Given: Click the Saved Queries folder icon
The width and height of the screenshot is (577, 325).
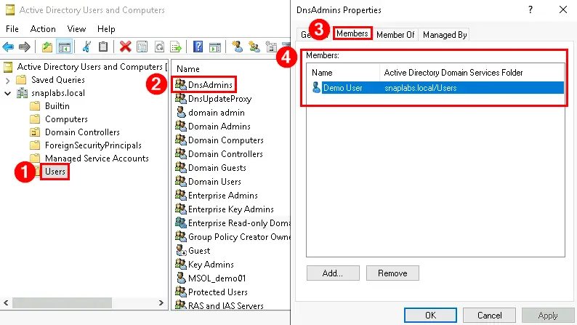Looking at the screenshot, I should (21, 79).
